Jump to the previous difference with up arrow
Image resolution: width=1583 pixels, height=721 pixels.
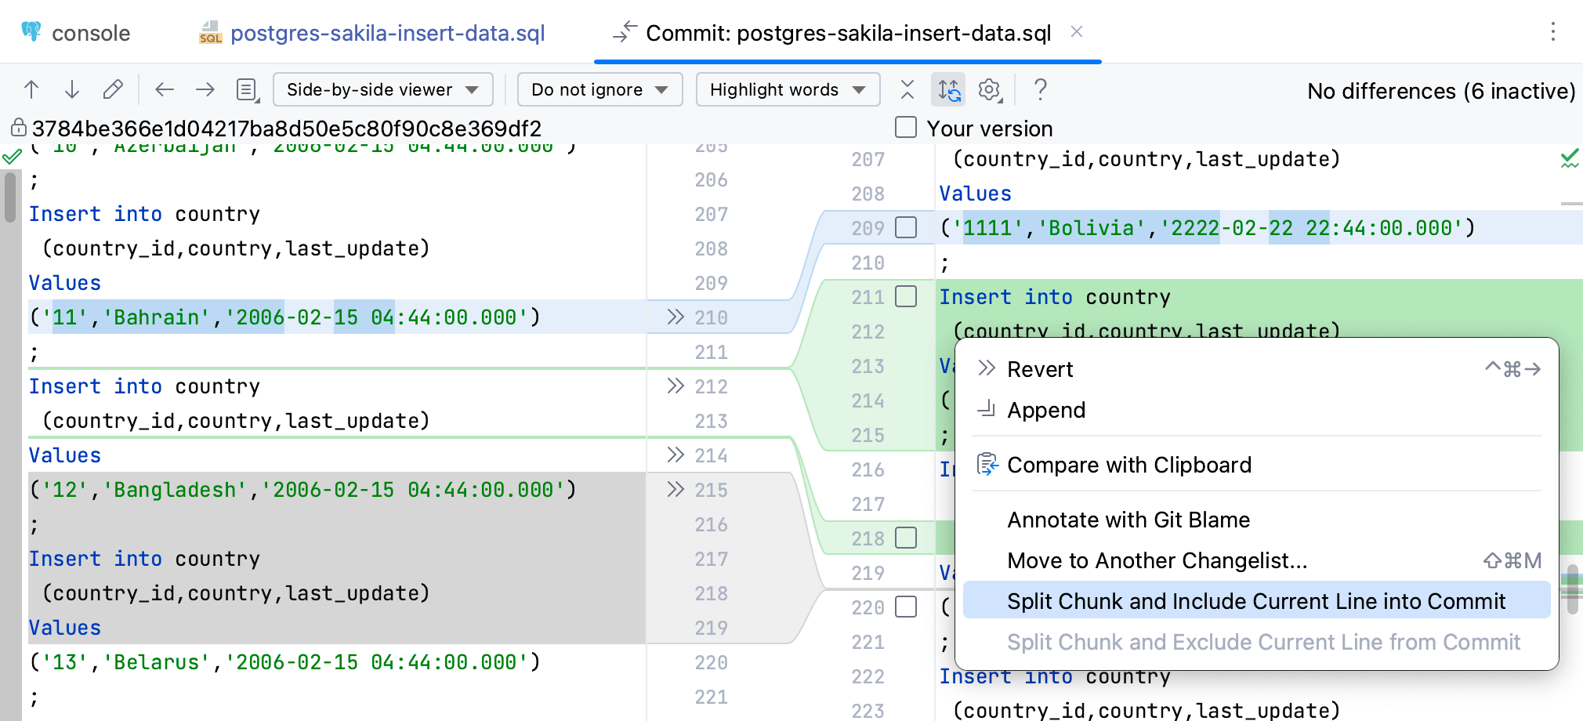[x=31, y=89]
